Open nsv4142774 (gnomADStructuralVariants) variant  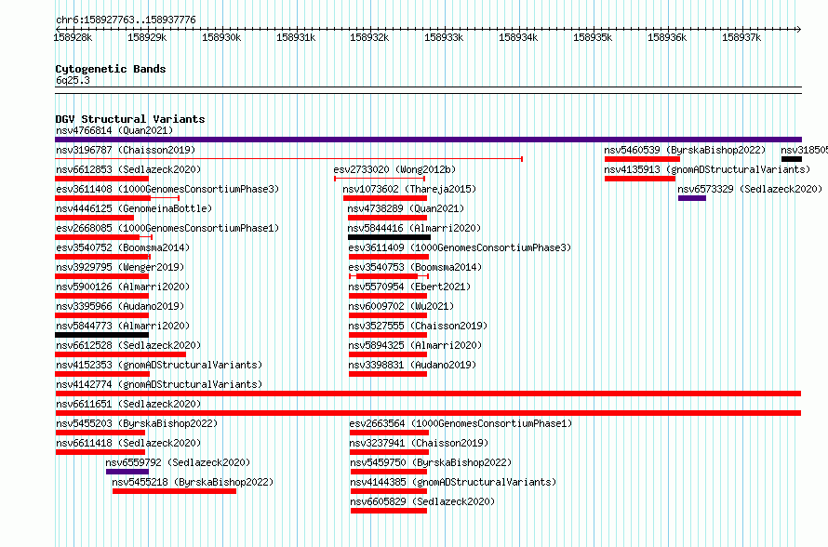[159, 384]
